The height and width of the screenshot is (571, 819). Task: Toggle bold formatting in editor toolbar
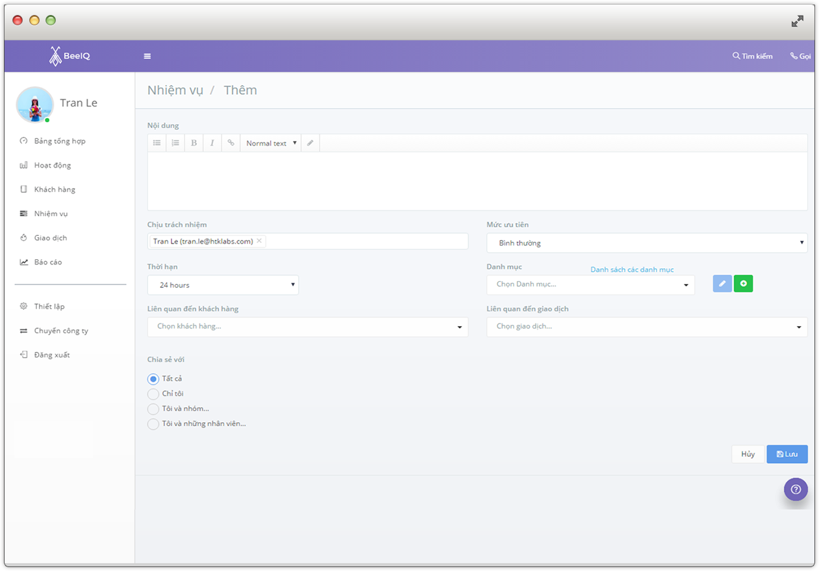194,143
